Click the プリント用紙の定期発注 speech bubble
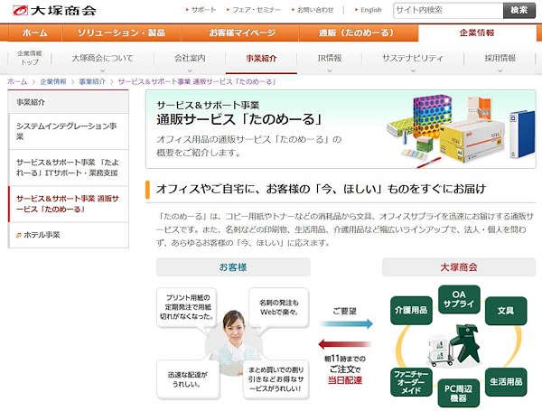Viewport: 542px width, 411px height. click(187, 307)
